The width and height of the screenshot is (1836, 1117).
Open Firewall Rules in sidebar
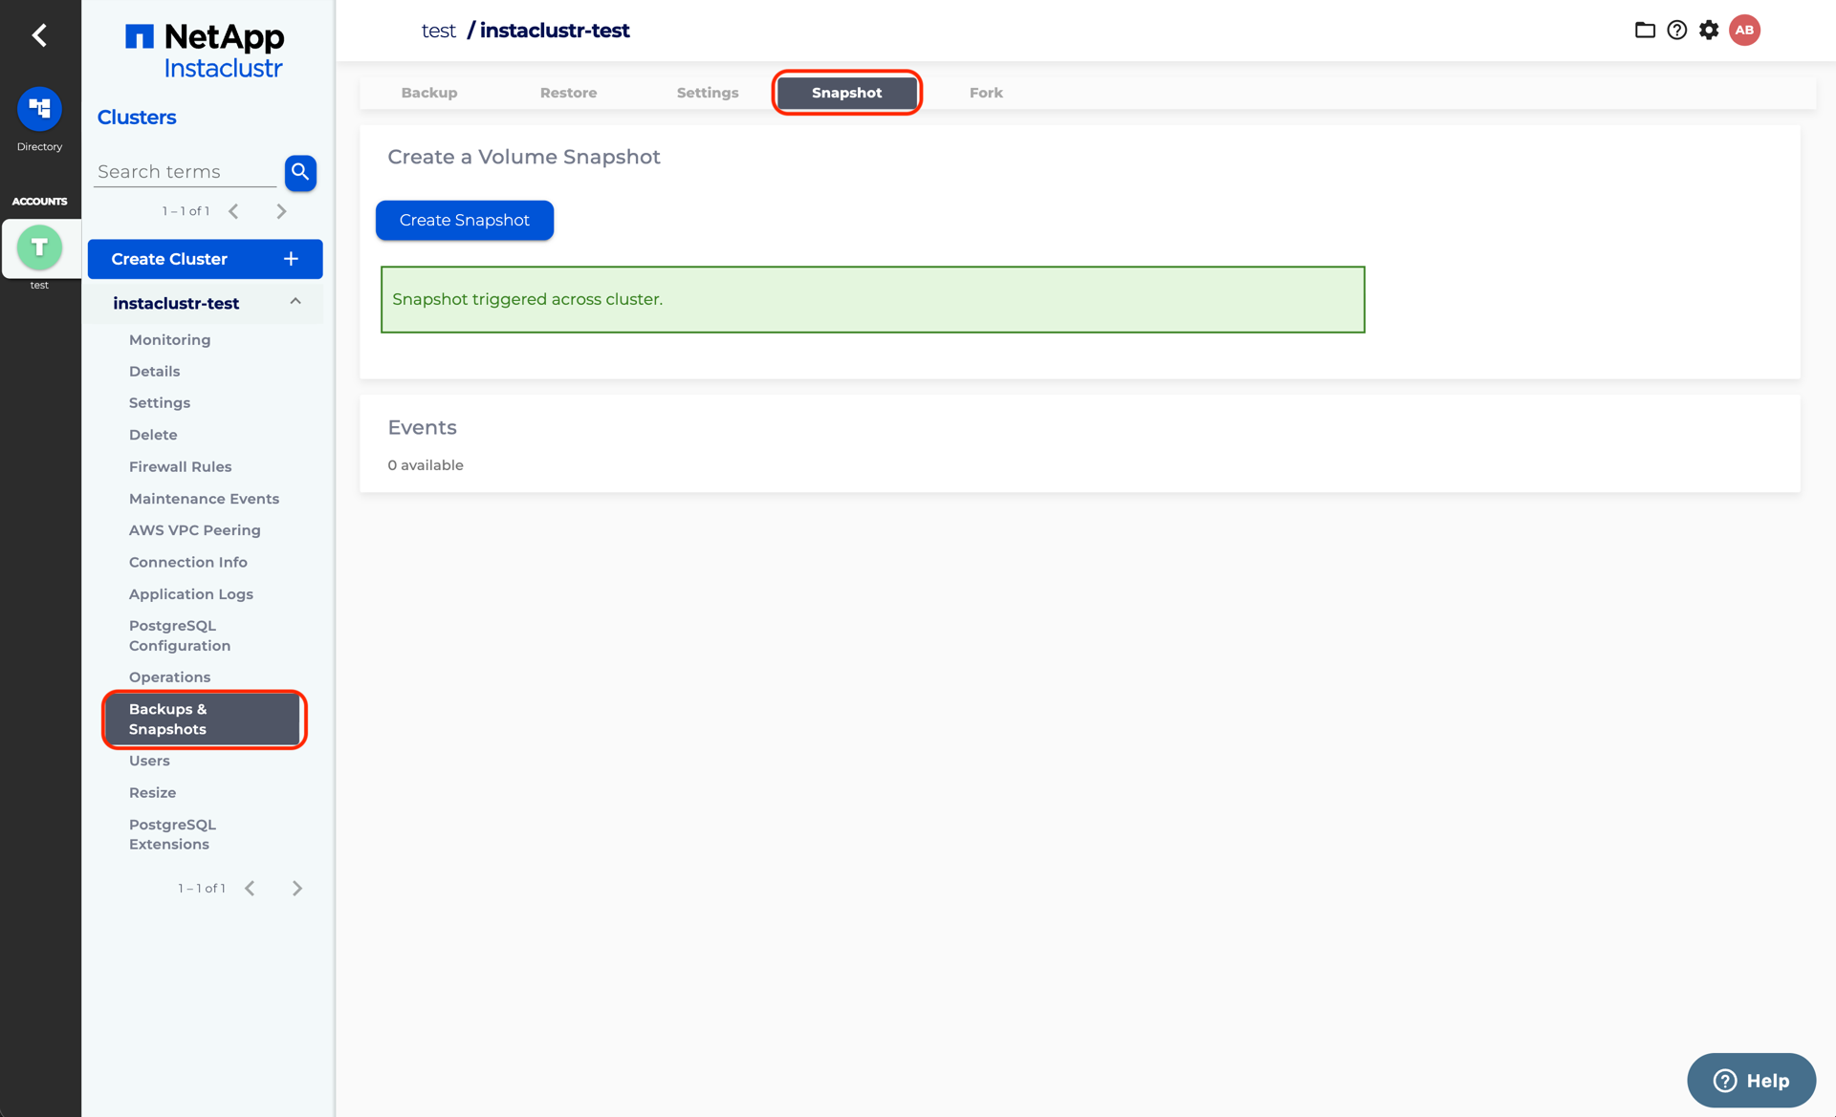180,467
